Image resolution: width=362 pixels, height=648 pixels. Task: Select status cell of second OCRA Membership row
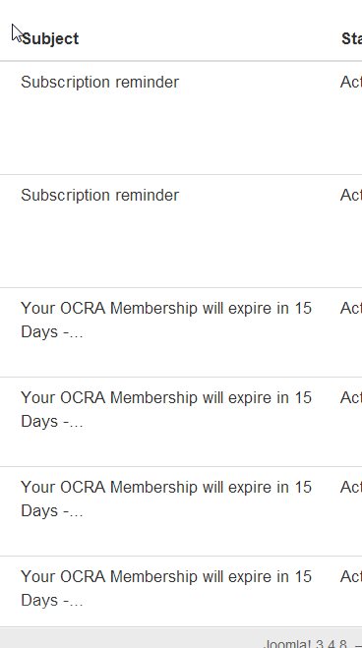(x=351, y=397)
